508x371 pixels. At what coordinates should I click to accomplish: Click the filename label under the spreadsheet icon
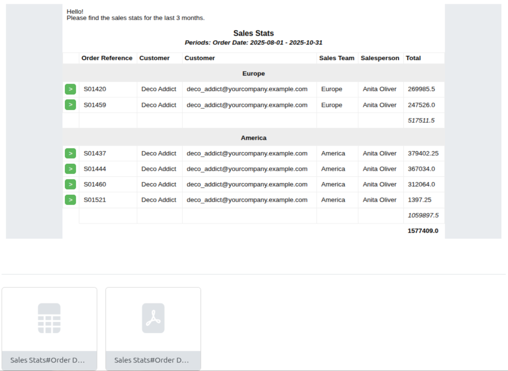pos(48,360)
